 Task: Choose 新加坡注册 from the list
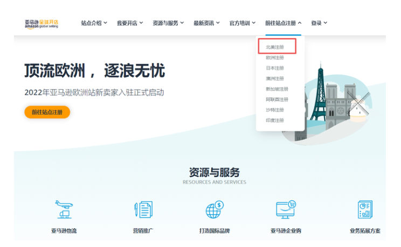click(277, 89)
